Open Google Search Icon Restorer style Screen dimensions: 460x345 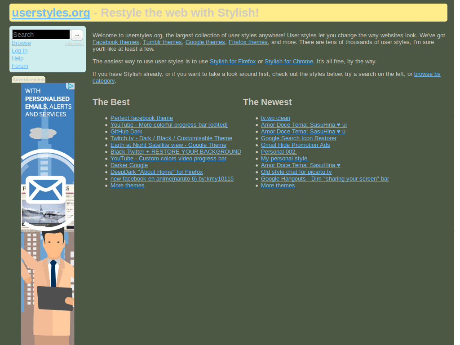[x=299, y=138]
